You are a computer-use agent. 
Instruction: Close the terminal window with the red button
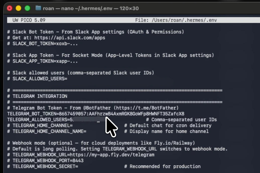[10, 8]
